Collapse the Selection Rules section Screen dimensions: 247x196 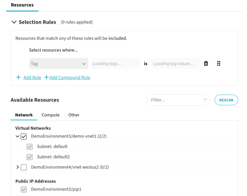(x=14, y=22)
